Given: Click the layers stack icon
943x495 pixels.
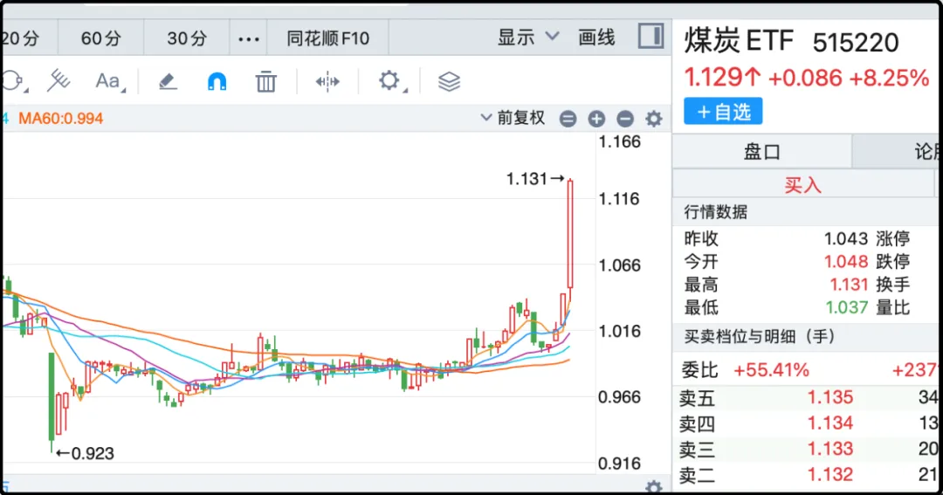Looking at the screenshot, I should [449, 82].
